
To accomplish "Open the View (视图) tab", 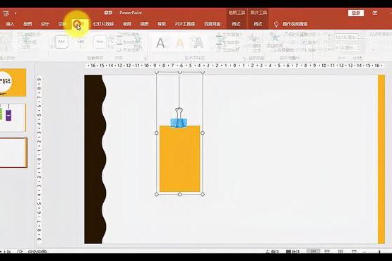I will 144,24.
